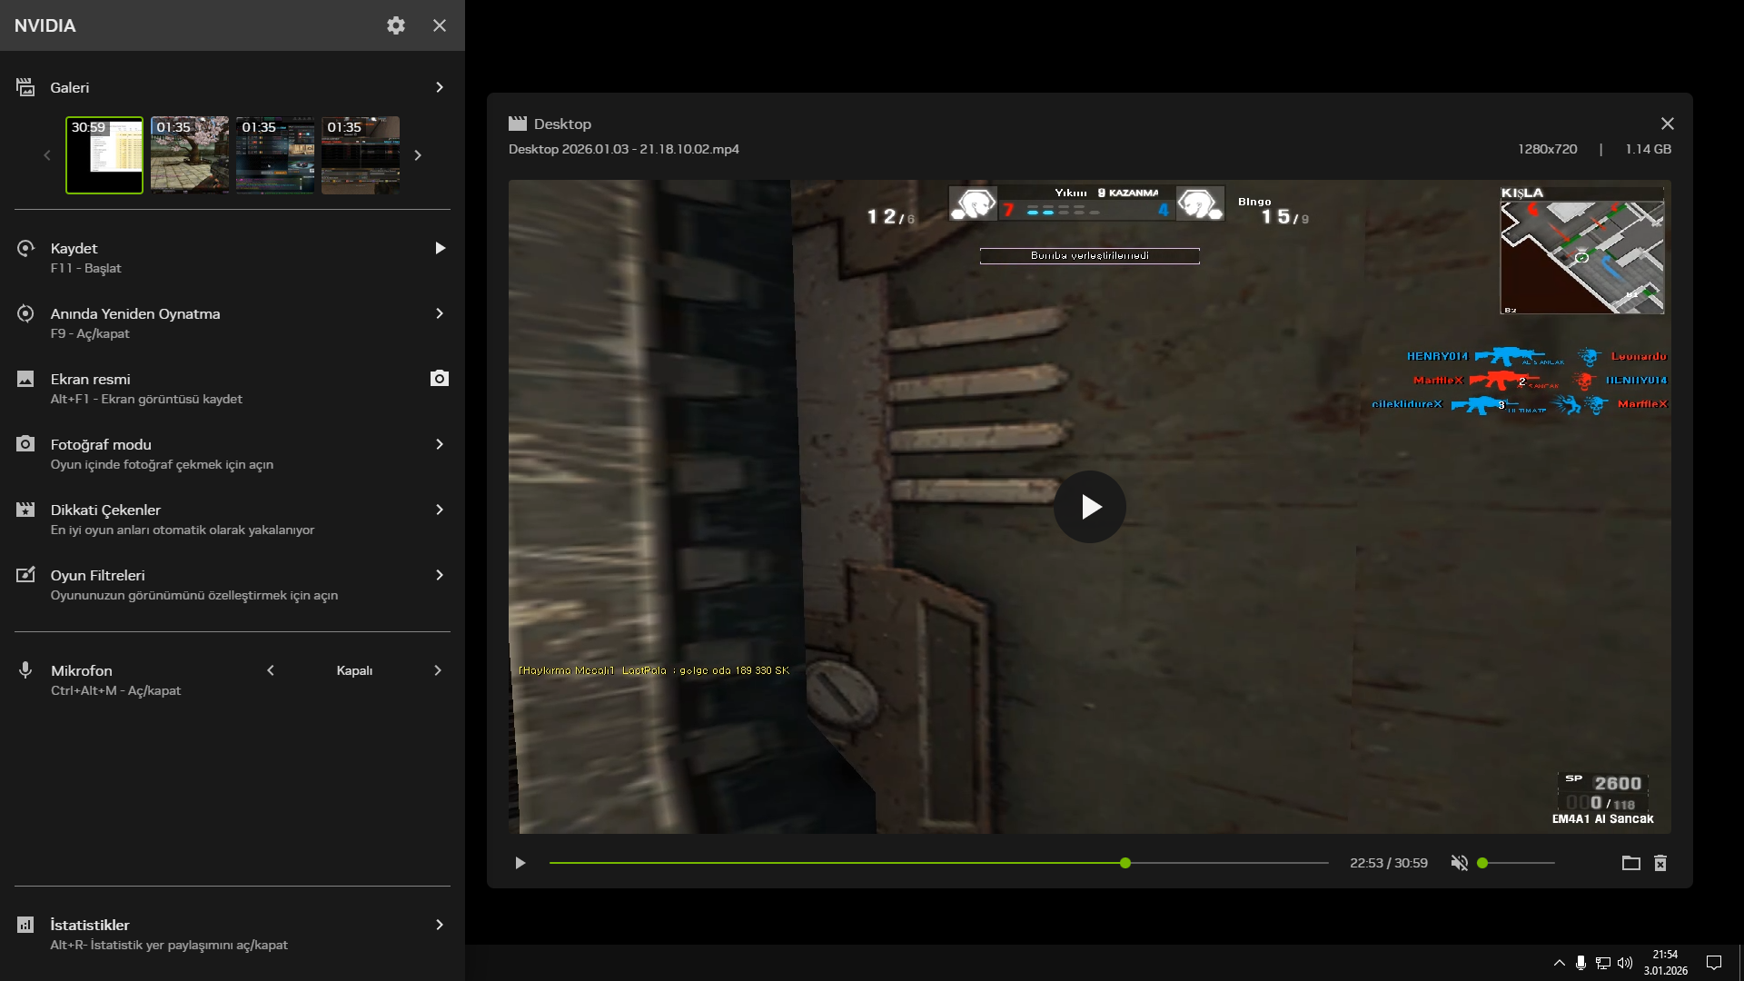Click the Desktop clapperboard video icon

point(518,124)
